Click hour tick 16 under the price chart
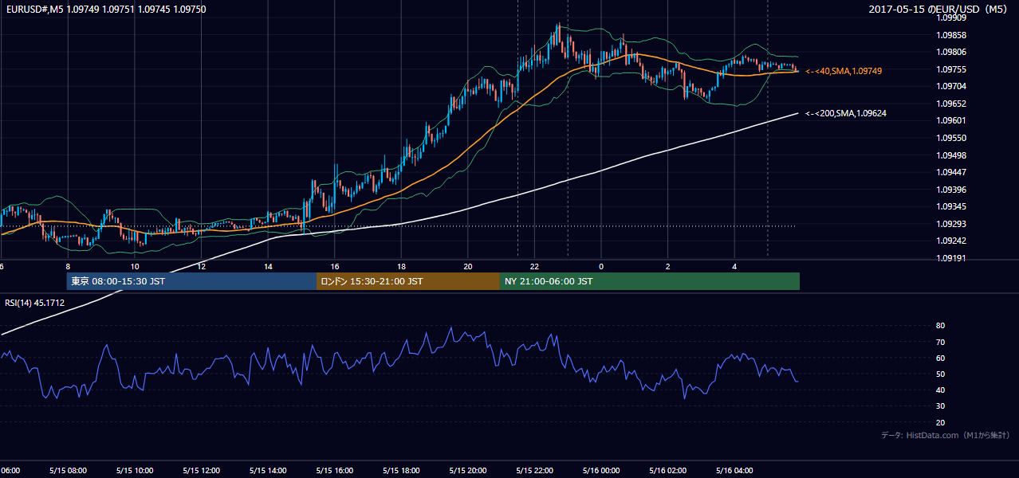This screenshot has height=478, width=1019. (x=335, y=266)
